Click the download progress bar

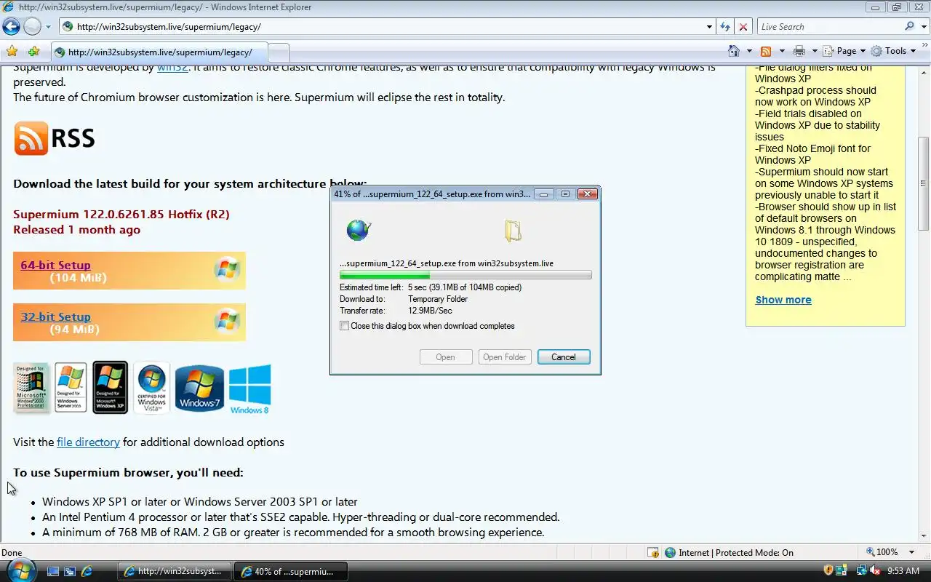465,275
